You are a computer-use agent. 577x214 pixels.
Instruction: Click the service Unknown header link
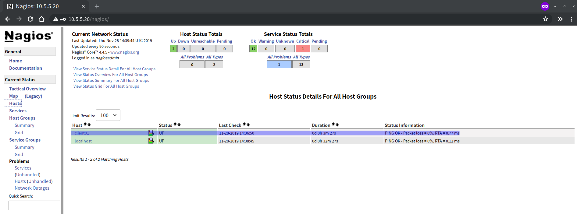point(285,41)
